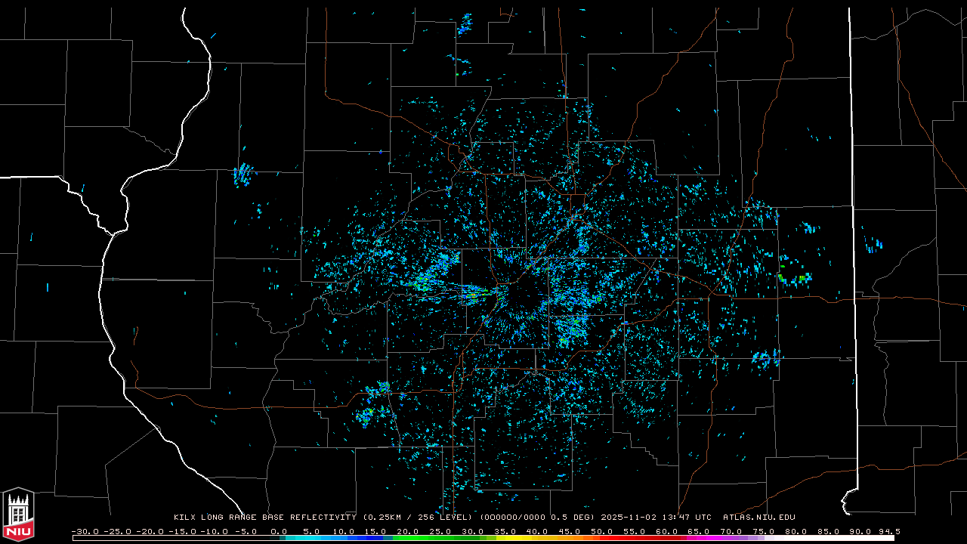Screen dimensions: 967x544
Task: Click the 50.0 reflectivity scale label
Action: click(x=602, y=531)
